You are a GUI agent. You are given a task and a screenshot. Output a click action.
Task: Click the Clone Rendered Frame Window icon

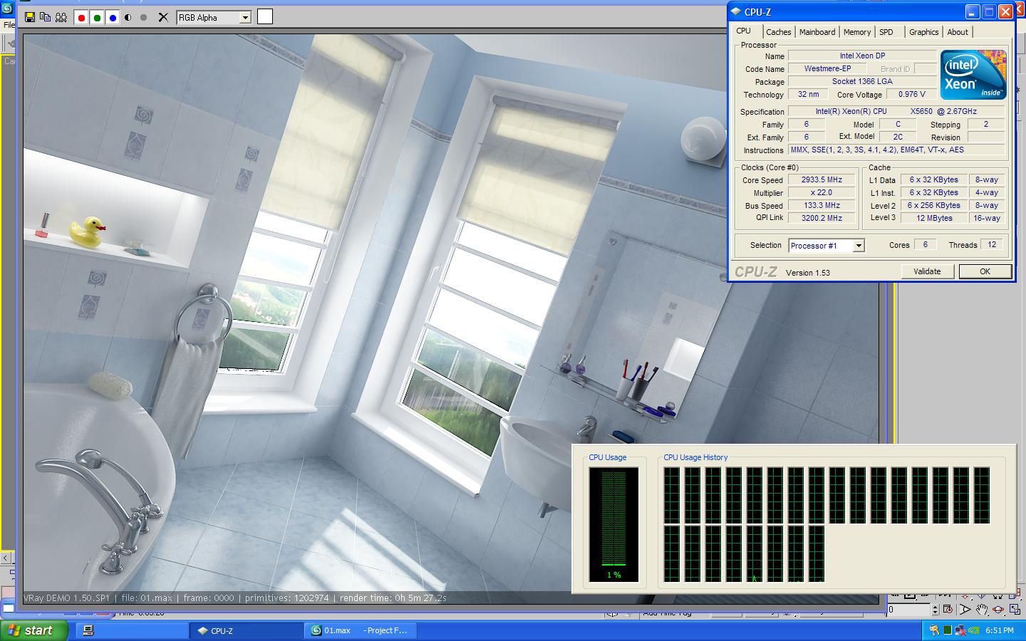[61, 17]
